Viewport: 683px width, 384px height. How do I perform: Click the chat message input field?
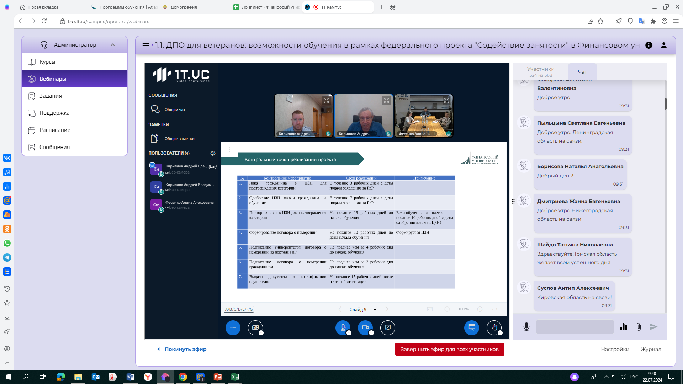575,327
